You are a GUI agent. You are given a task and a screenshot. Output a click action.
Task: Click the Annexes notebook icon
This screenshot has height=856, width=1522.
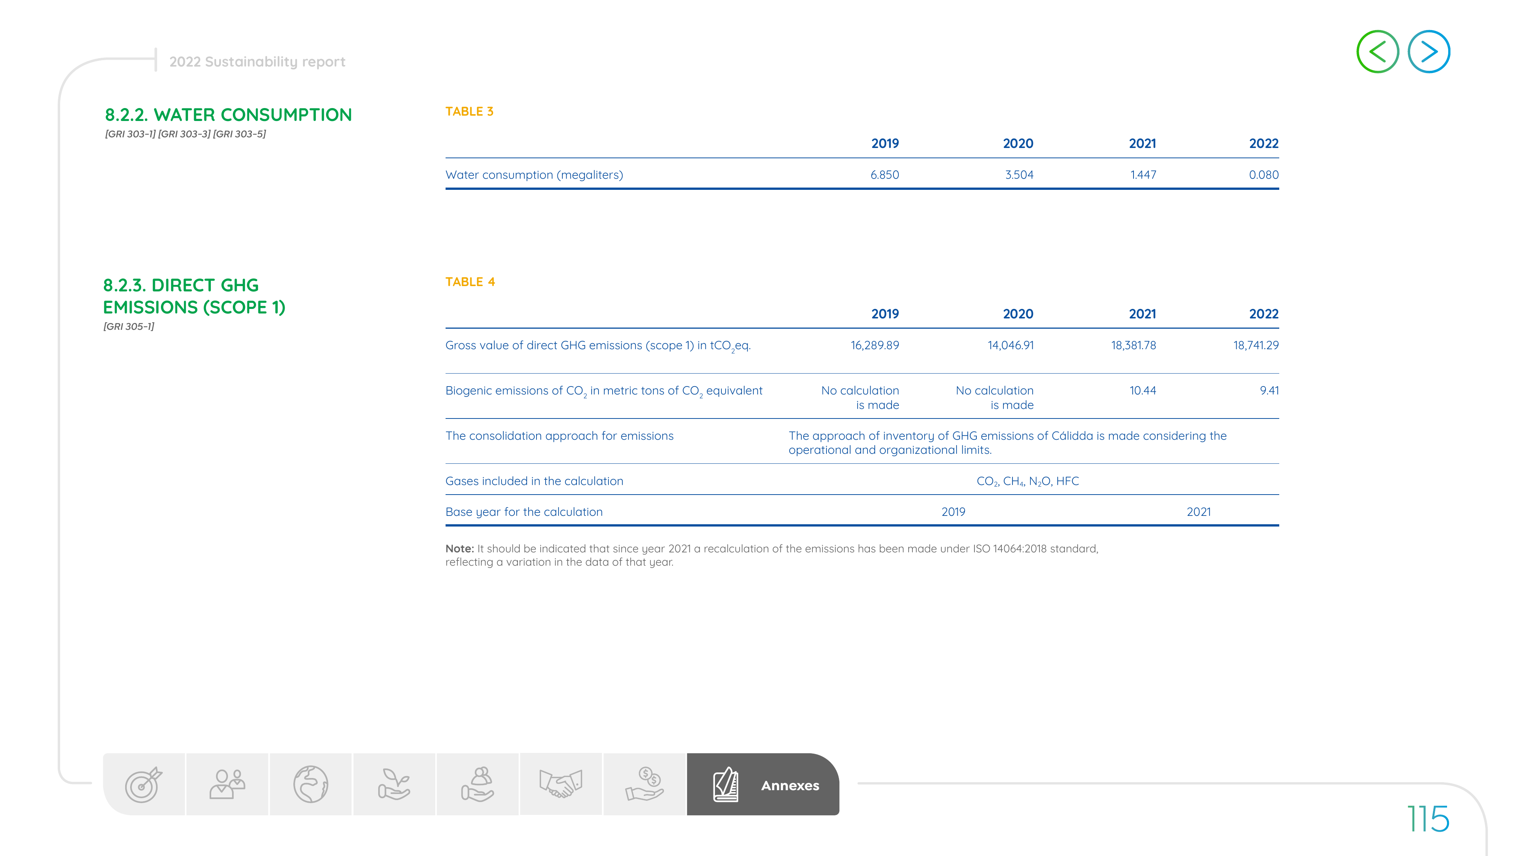(x=726, y=784)
